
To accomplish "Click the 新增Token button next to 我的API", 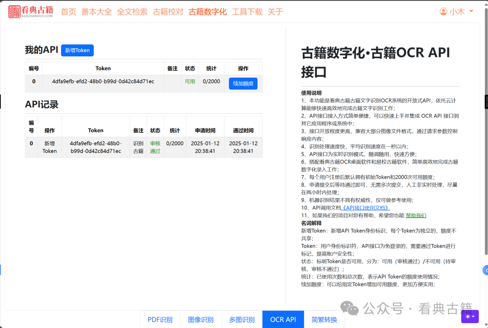I will [77, 50].
